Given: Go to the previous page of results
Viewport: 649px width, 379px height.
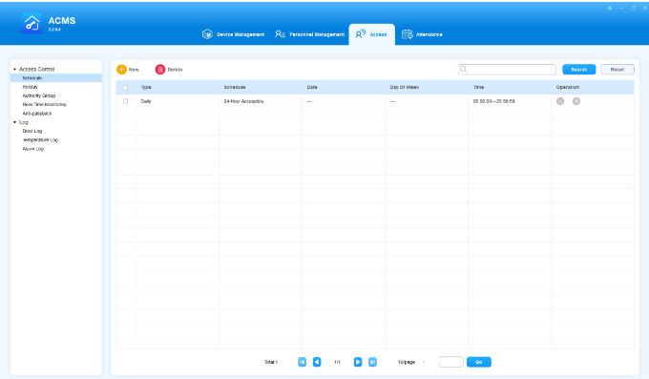Looking at the screenshot, I should pyautogui.click(x=317, y=362).
